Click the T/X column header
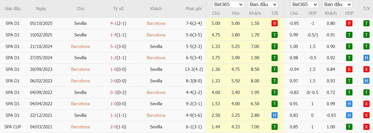The height and width of the screenshot is (133, 373). pyautogui.click(x=366, y=9)
